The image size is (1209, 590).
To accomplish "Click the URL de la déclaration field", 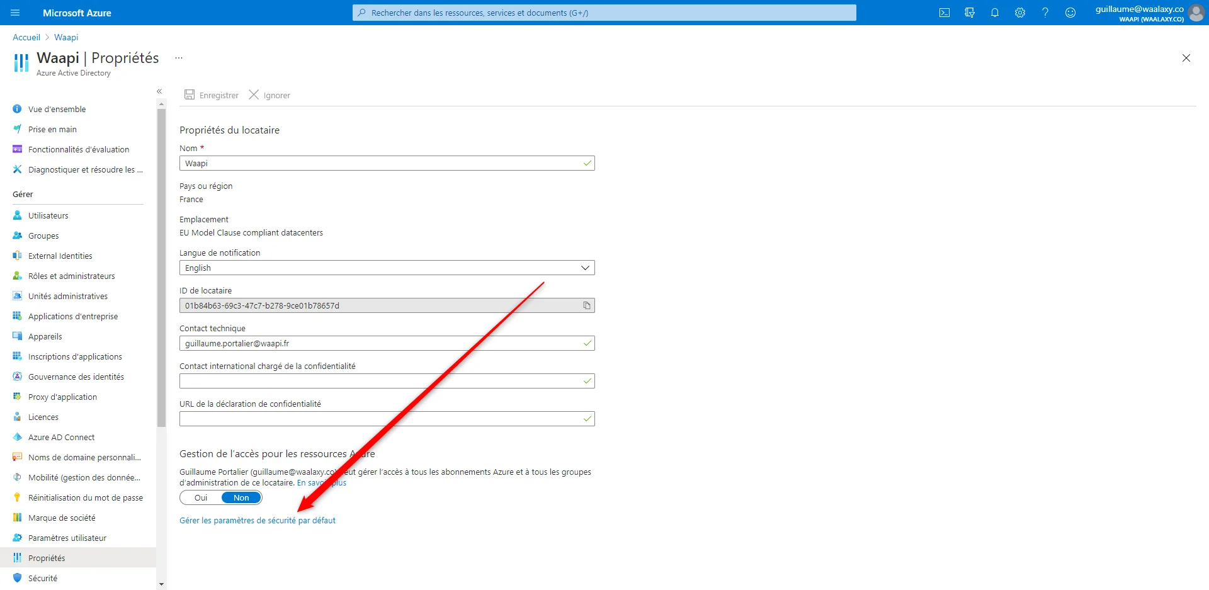I will pos(387,419).
